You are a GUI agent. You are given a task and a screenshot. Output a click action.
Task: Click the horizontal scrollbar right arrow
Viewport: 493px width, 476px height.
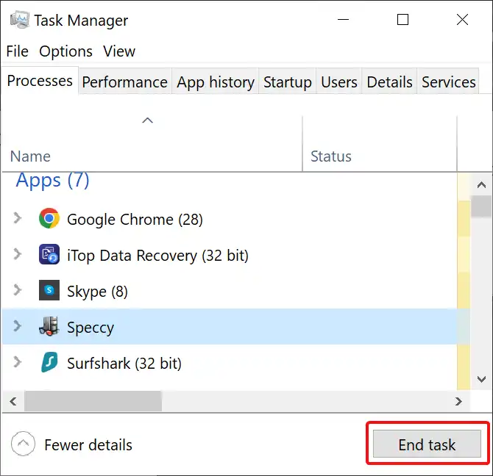[x=458, y=401]
